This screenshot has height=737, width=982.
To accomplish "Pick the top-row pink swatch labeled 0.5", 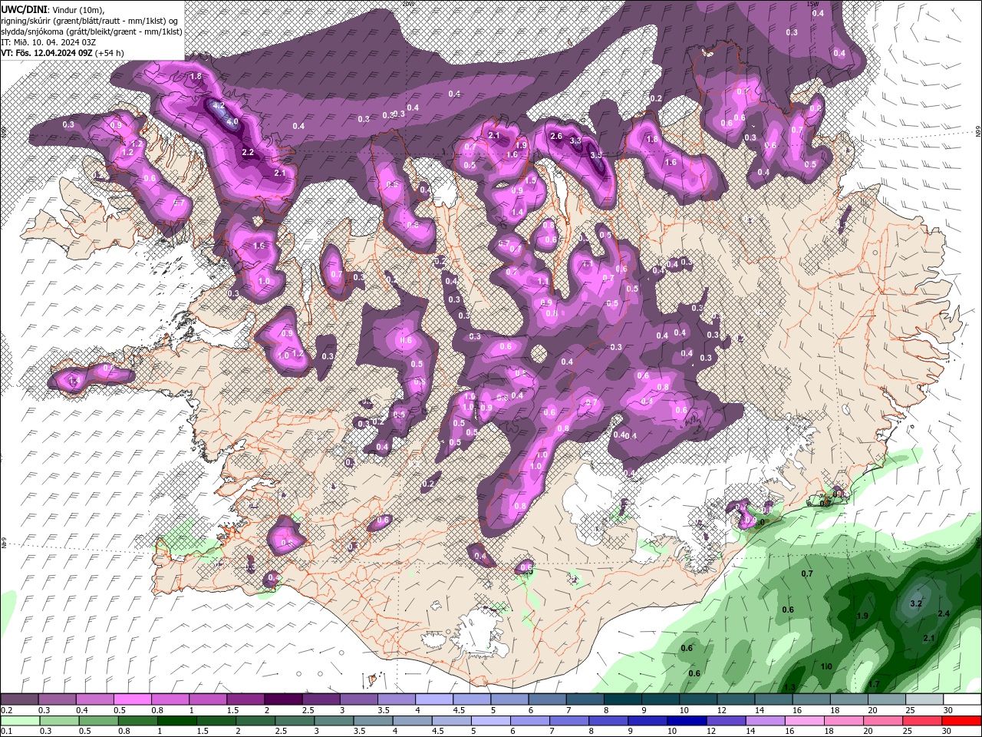I will tap(132, 699).
